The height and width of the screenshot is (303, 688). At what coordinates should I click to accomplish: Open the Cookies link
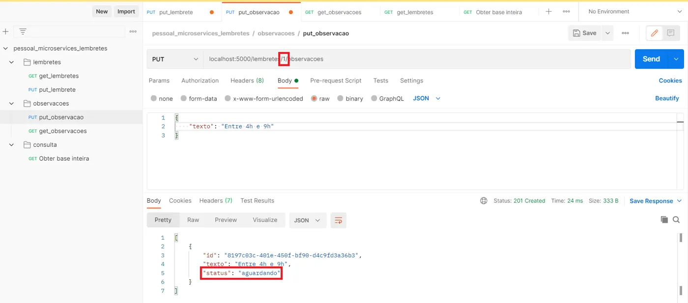(x=670, y=81)
